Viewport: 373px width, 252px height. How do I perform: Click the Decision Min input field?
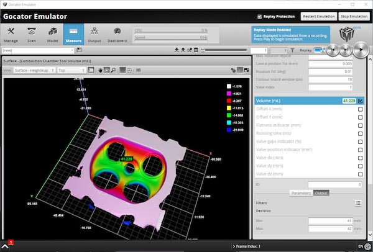click(x=334, y=220)
